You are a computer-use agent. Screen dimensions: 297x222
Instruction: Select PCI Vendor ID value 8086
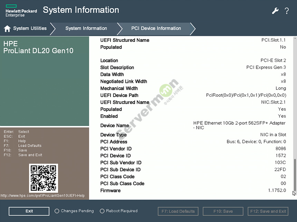[281, 148]
